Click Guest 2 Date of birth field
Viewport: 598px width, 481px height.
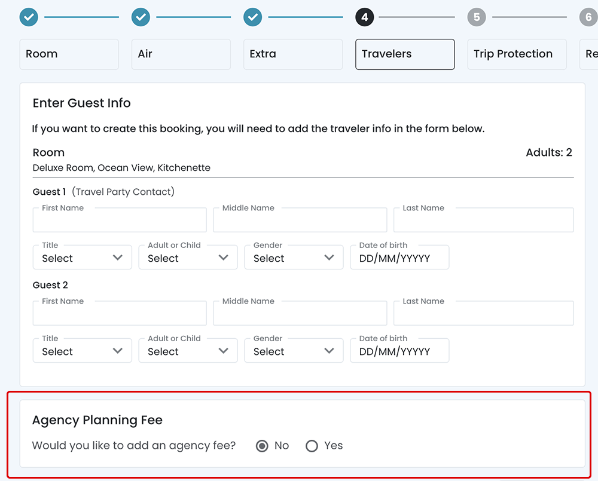coord(399,351)
